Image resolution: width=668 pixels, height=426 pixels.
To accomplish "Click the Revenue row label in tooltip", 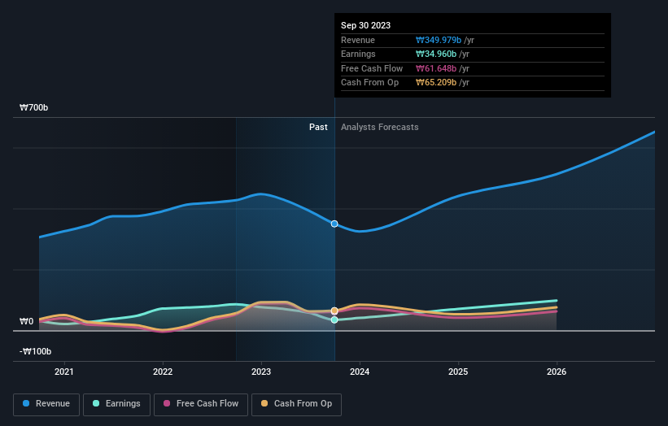I will tap(358, 40).
